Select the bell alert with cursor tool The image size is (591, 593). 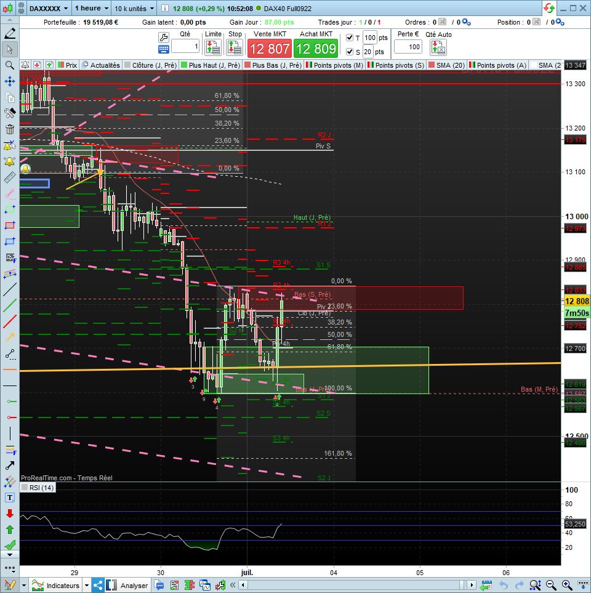click(x=10, y=145)
